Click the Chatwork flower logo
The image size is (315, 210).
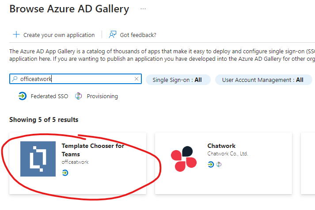pyautogui.click(x=183, y=158)
